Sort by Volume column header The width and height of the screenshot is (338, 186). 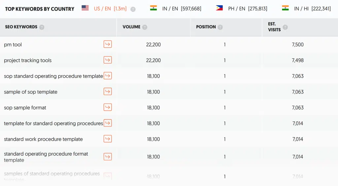(131, 27)
